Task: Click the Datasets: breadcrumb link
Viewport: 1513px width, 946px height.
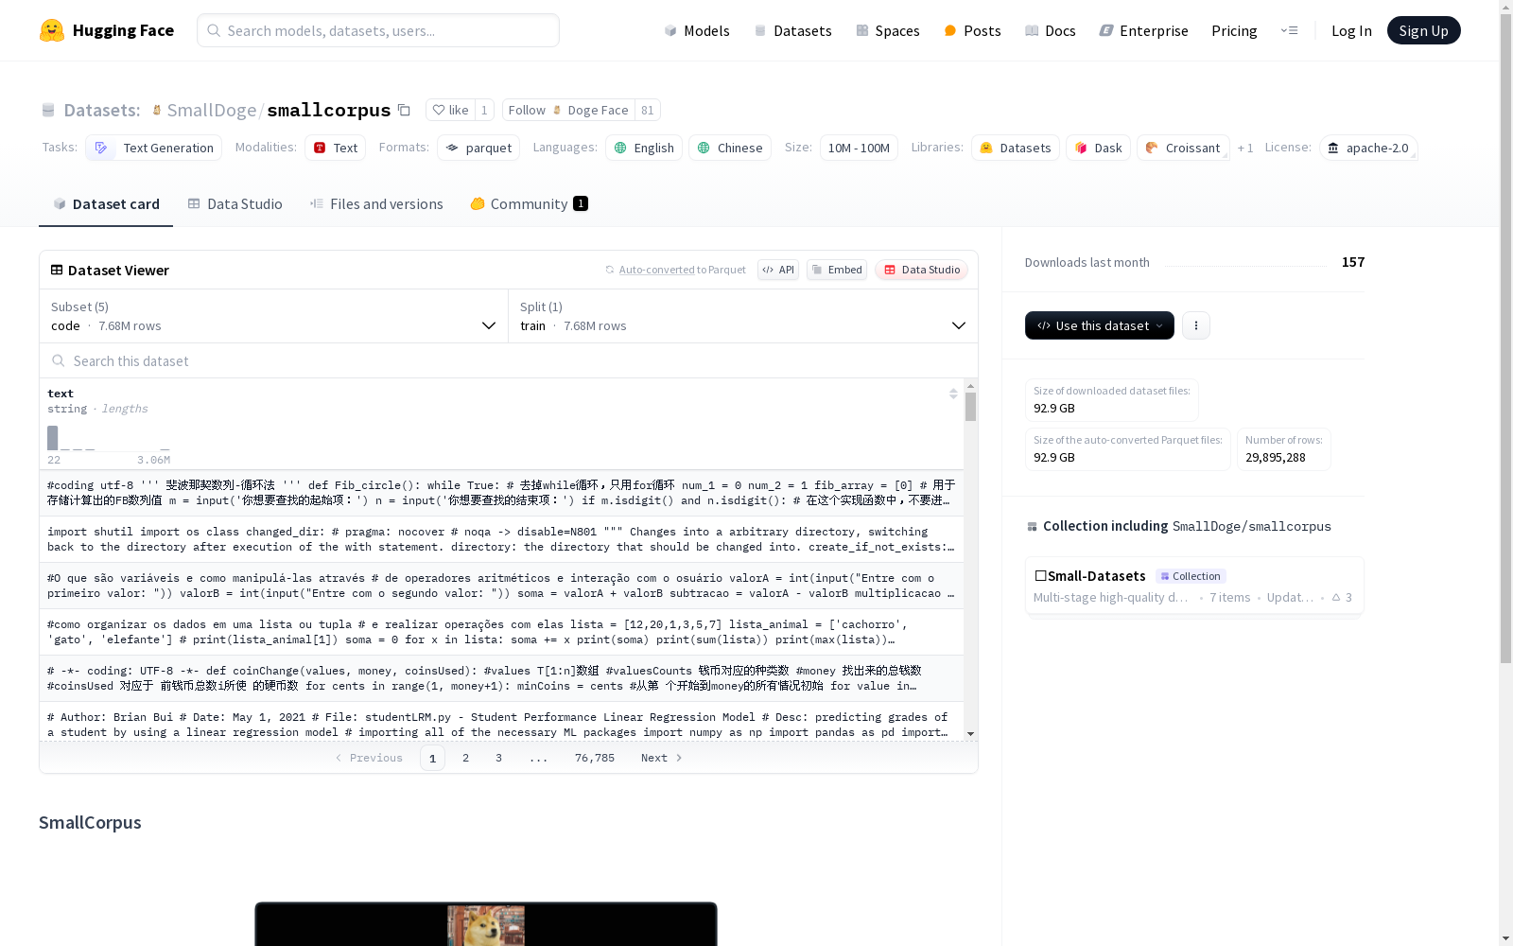Action: pyautogui.click(x=101, y=110)
